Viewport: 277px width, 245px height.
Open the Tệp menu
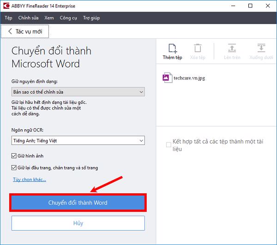click(8, 18)
